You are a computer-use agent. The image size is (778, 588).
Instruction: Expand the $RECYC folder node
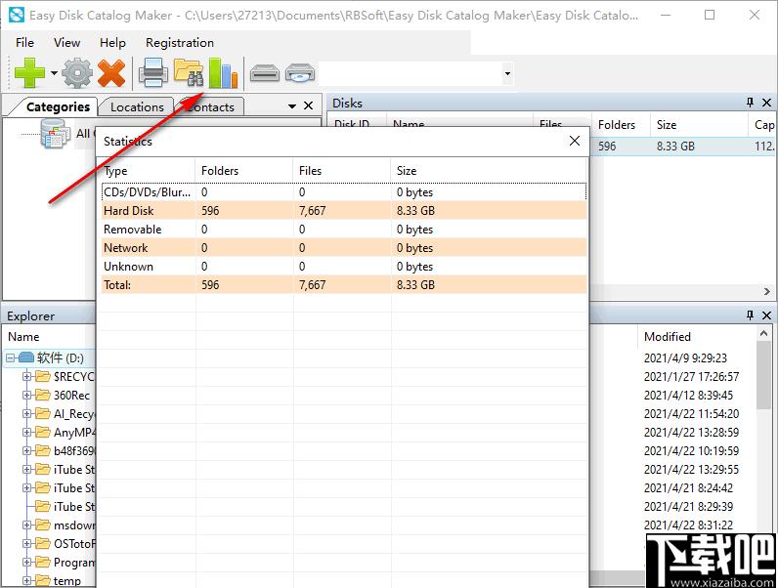coord(26,376)
